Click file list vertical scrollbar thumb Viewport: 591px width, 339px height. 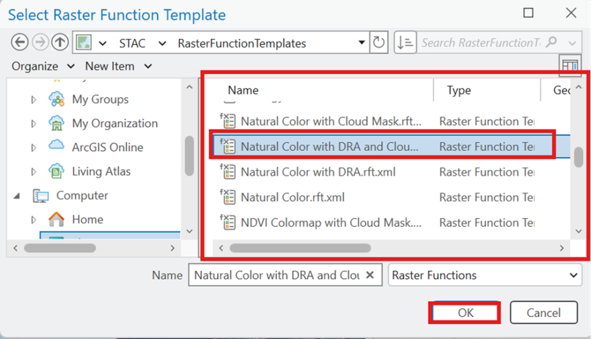(x=579, y=157)
